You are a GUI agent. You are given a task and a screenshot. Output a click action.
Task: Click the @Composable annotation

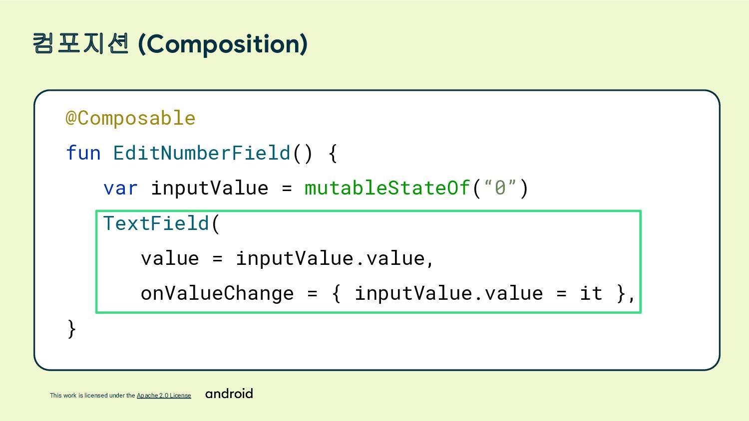point(130,118)
